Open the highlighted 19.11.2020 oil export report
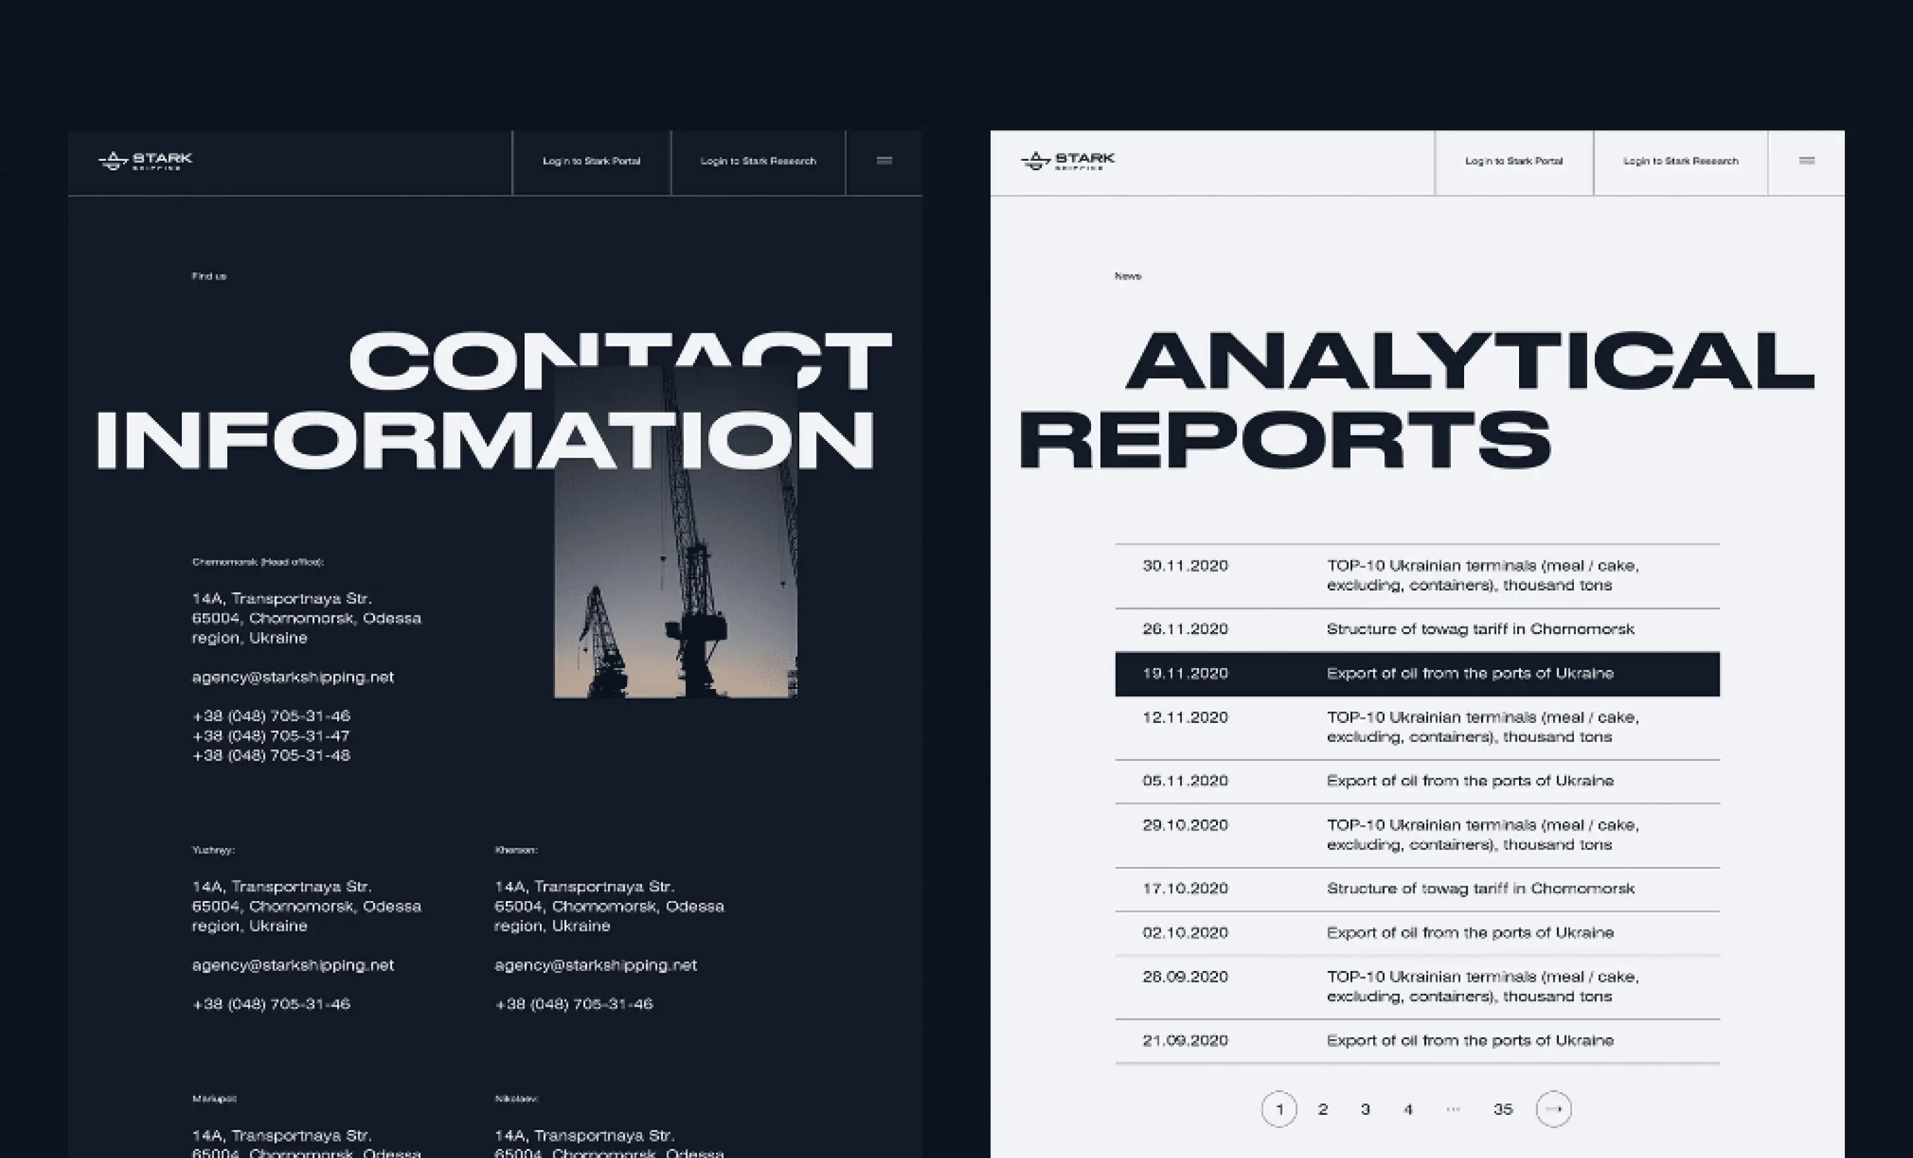Image resolution: width=1913 pixels, height=1158 pixels. (x=1469, y=673)
